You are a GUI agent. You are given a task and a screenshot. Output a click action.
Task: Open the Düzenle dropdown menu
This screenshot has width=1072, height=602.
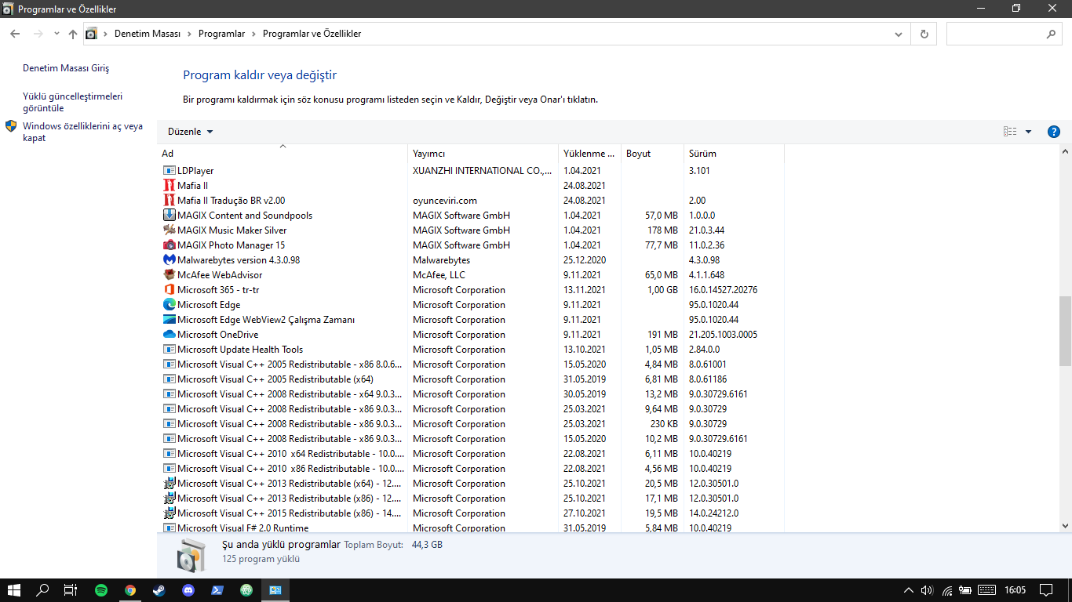click(191, 132)
